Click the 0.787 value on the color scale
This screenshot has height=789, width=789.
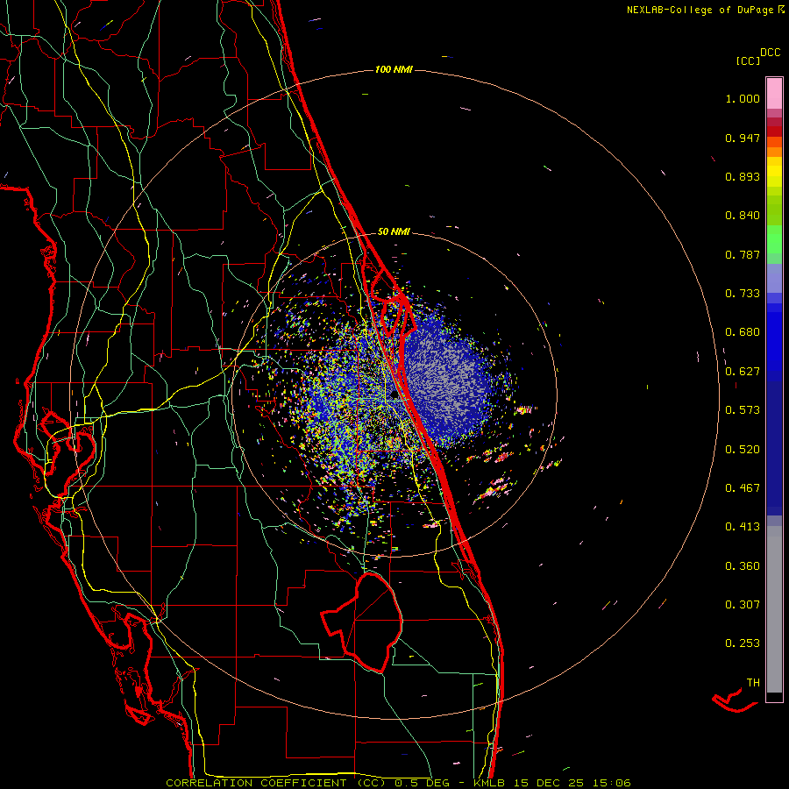click(x=743, y=254)
